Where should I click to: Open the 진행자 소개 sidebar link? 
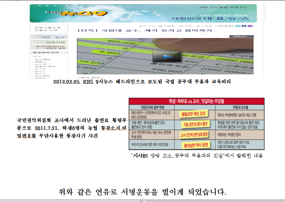coord(46,30)
